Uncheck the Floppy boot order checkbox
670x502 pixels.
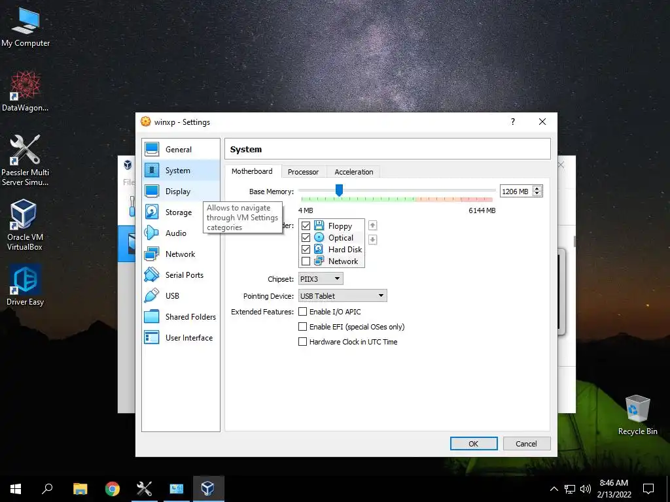pyautogui.click(x=306, y=226)
